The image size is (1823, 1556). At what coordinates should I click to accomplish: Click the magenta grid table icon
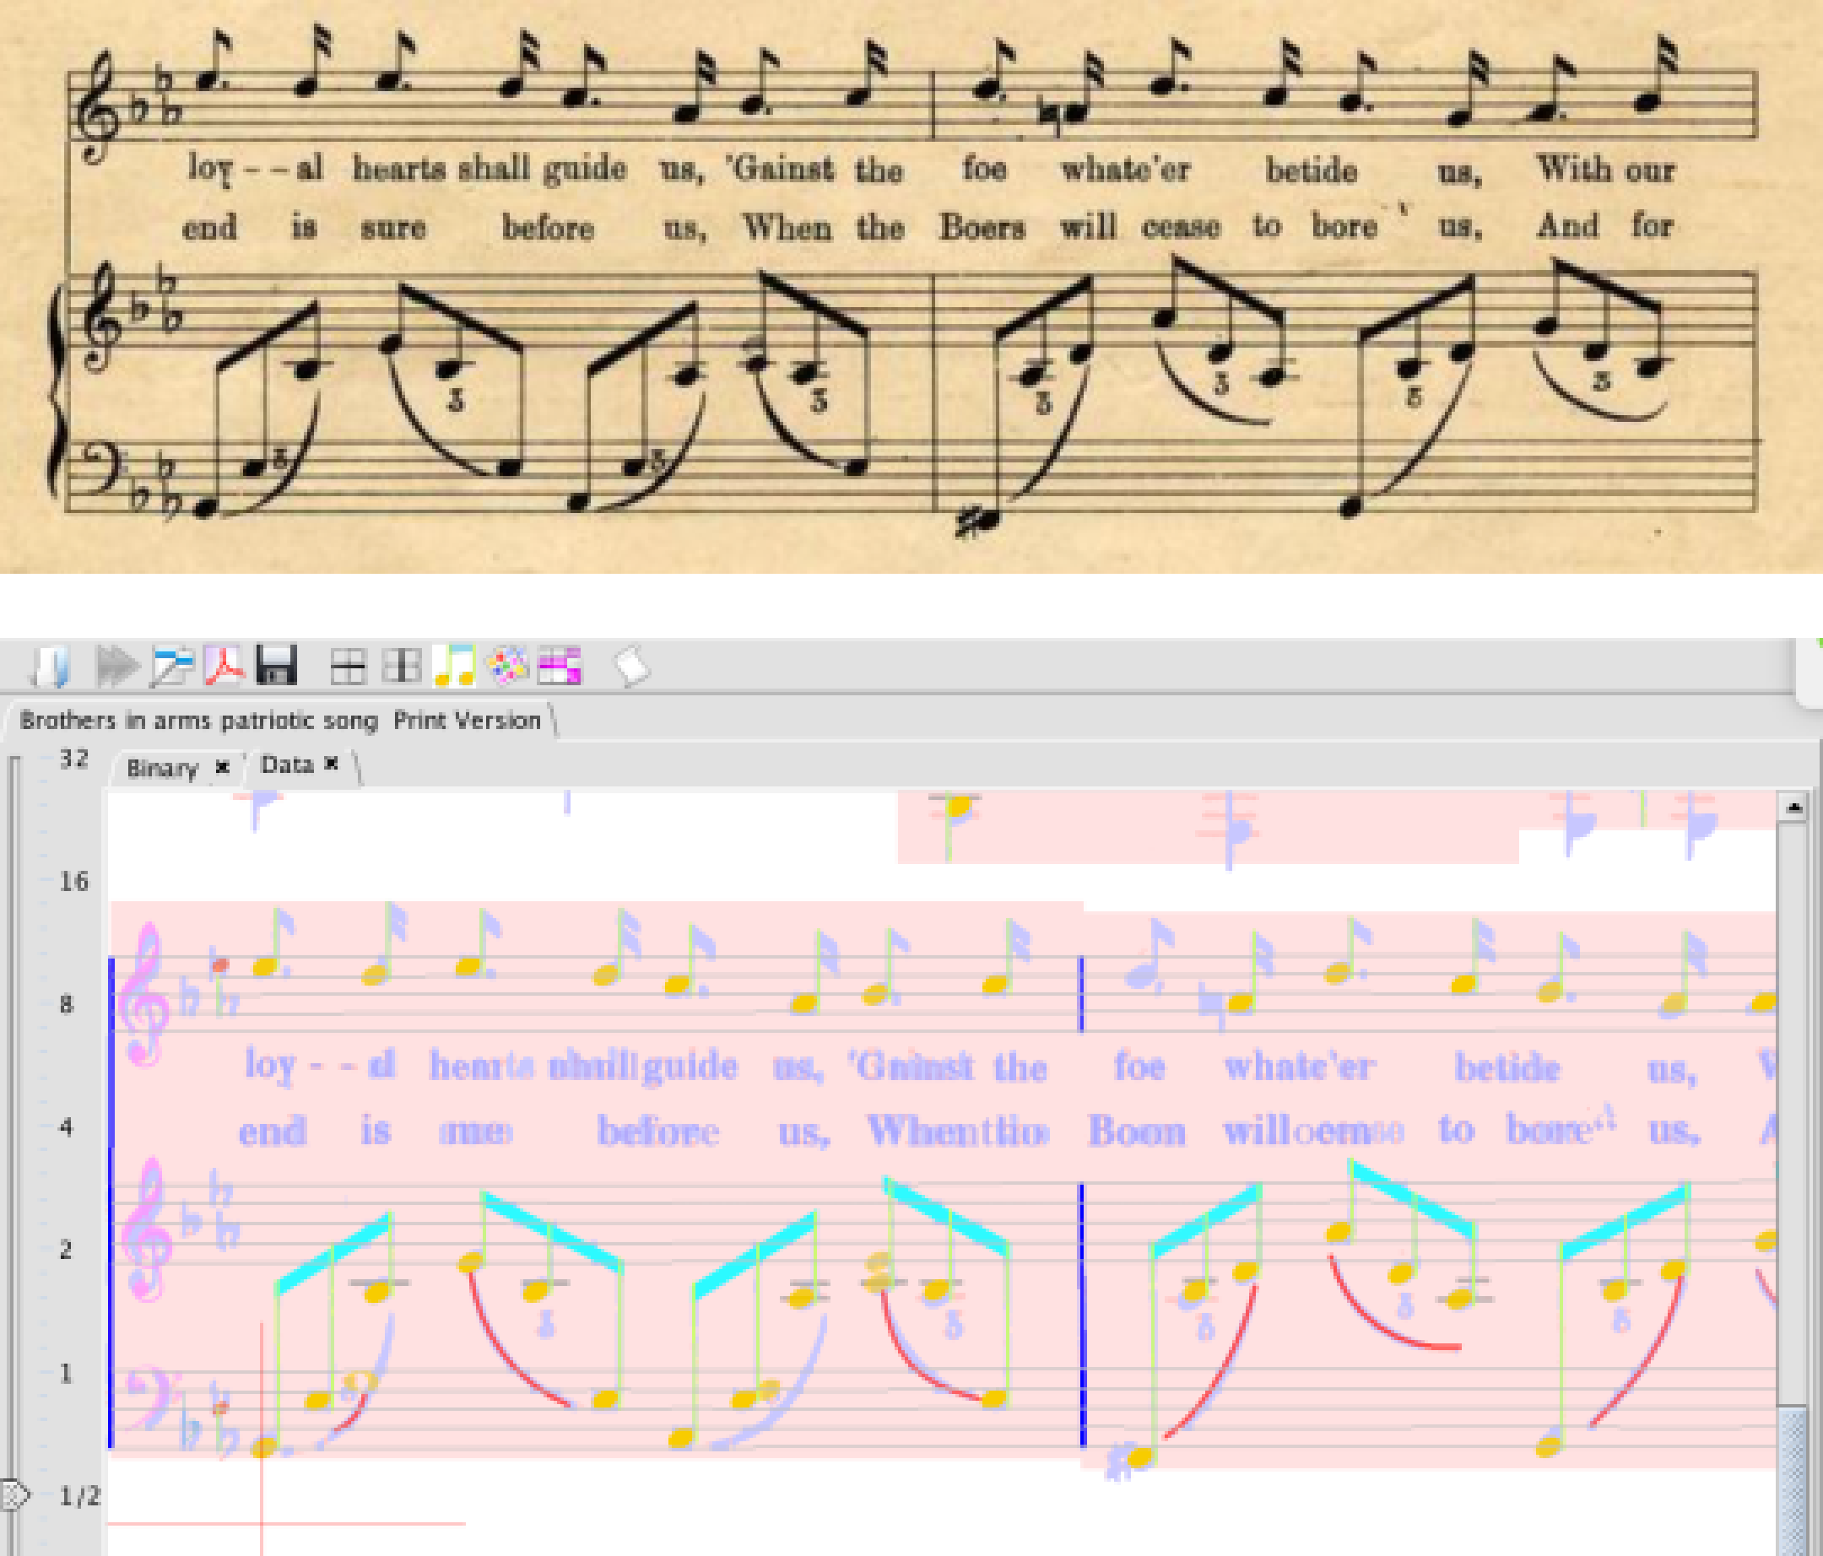pyautogui.click(x=560, y=666)
